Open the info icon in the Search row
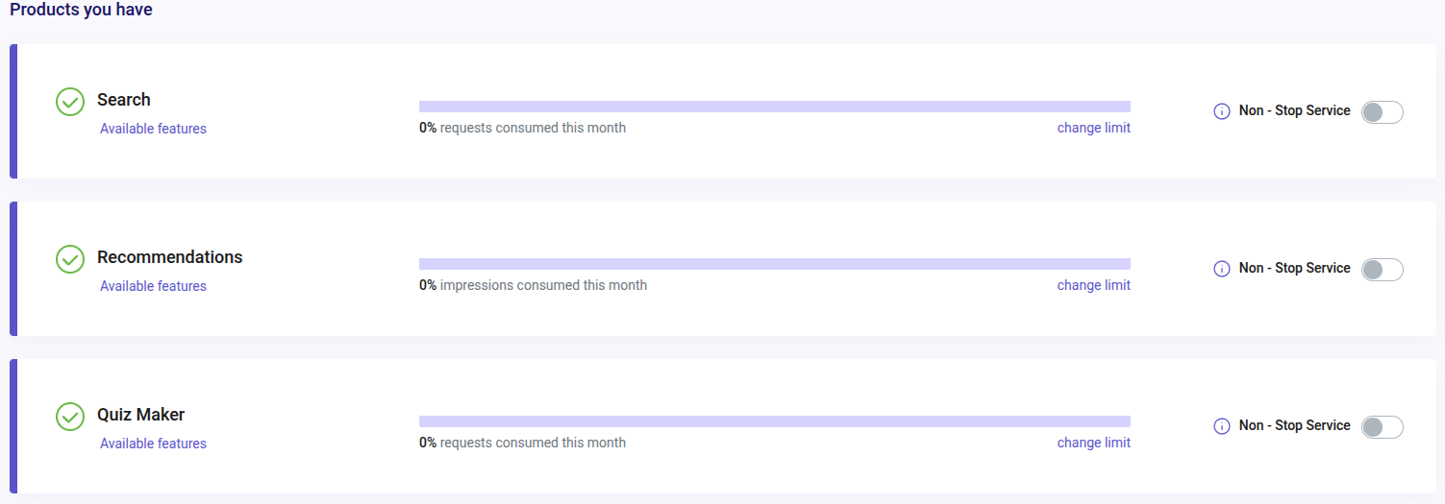This screenshot has height=504, width=1445. [x=1222, y=111]
